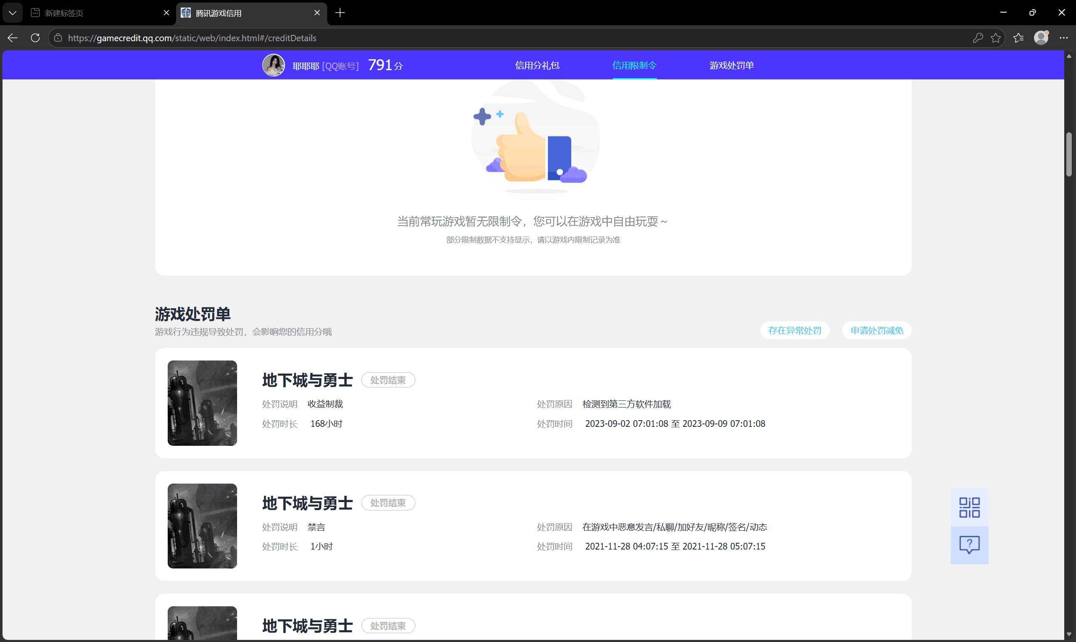This screenshot has height=642, width=1076.
Task: Click 处罚结束 badge on 禁言 card
Action: (x=388, y=503)
